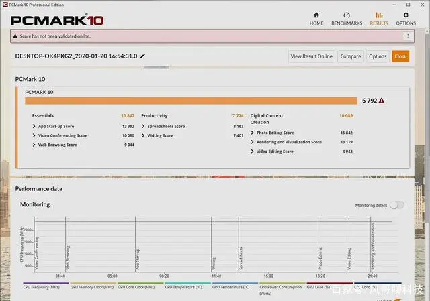This screenshot has width=430, height=301.
Task: Click App Start-up score value 13 982
Action: pos(128,127)
